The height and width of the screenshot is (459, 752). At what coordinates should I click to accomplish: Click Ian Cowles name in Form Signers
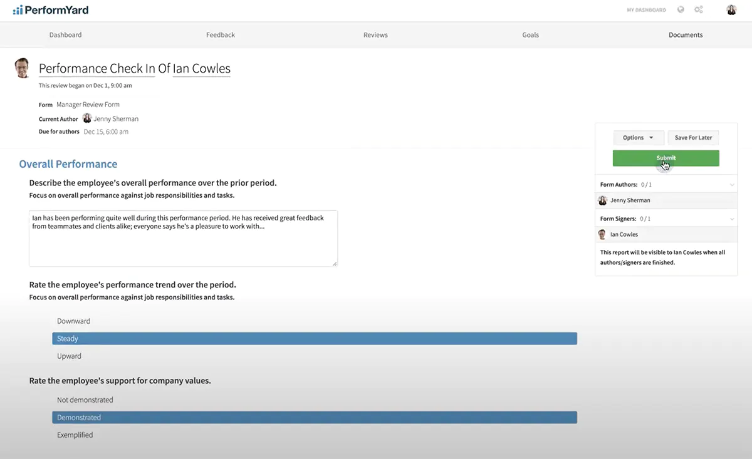[x=624, y=235]
